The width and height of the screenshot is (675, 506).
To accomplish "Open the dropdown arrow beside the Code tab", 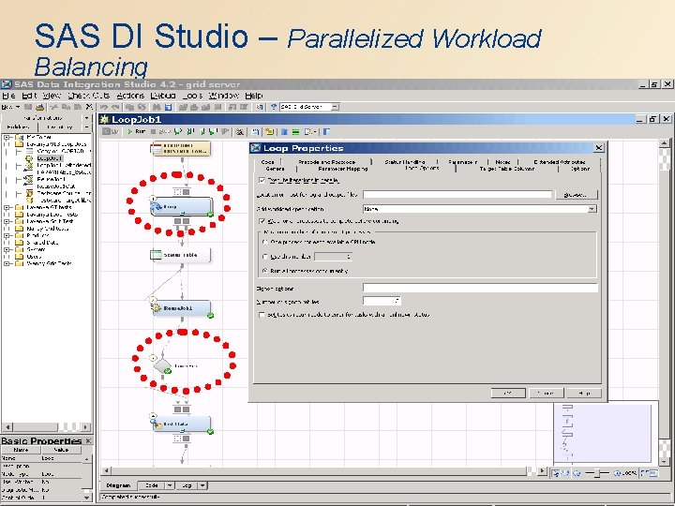I will click(x=170, y=485).
